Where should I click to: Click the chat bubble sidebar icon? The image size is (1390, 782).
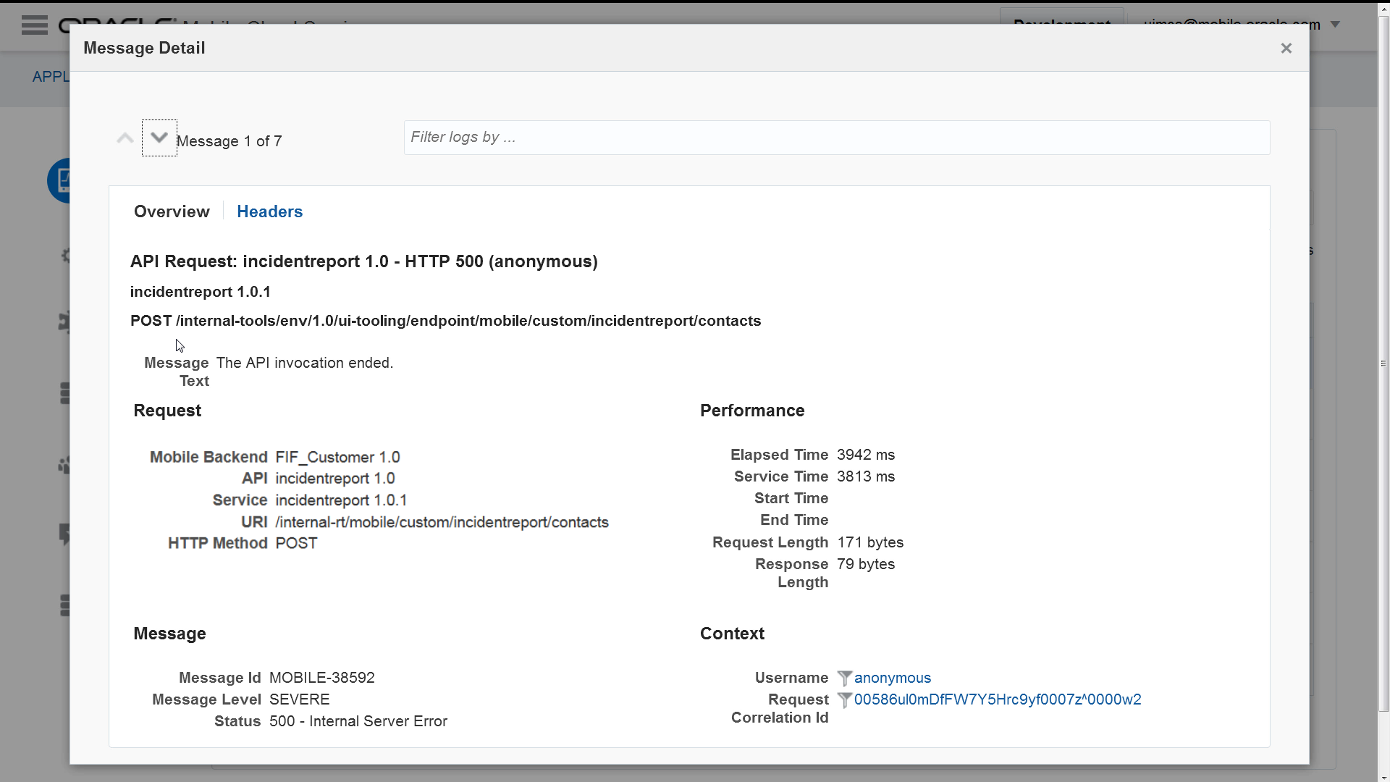point(64,534)
